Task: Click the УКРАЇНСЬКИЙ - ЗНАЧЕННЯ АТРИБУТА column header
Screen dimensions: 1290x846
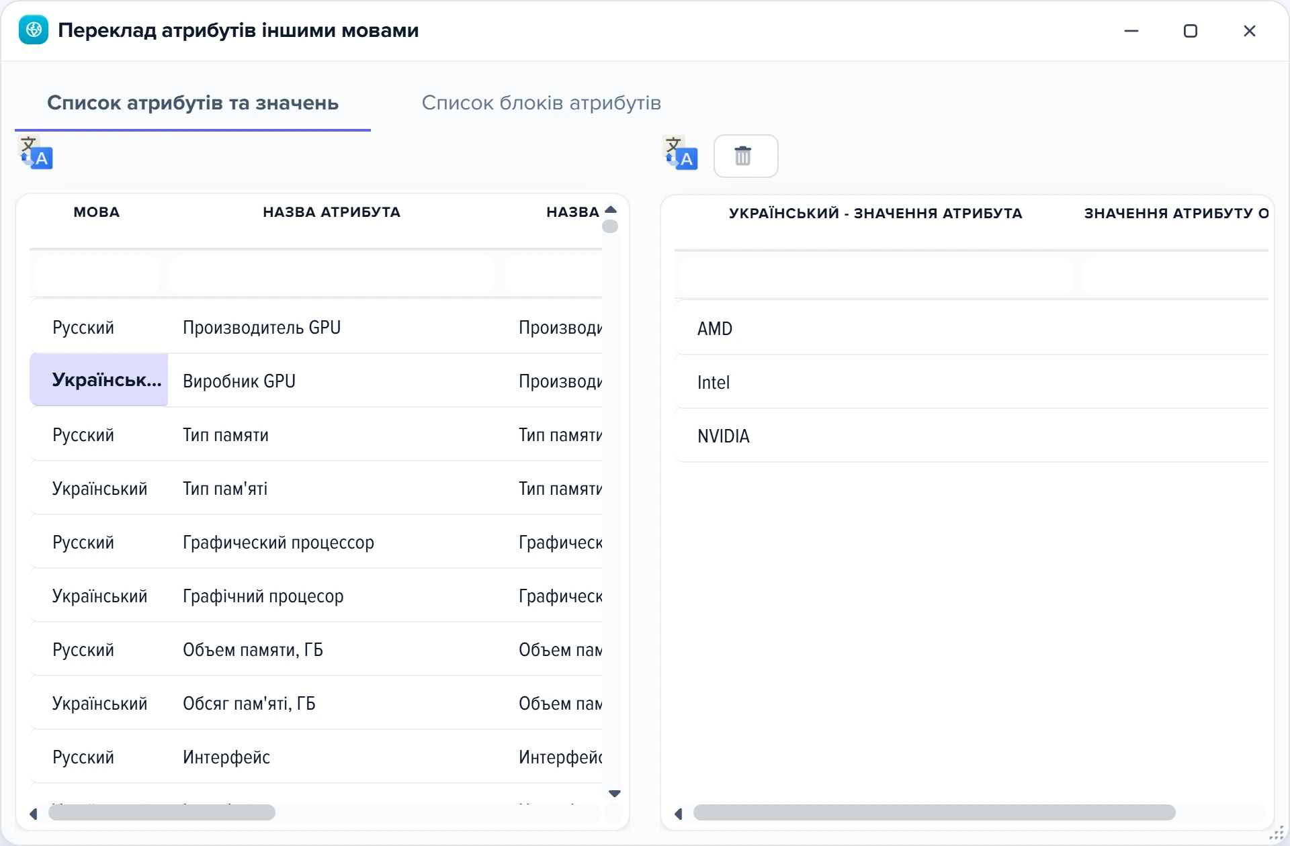Action: [x=875, y=214]
